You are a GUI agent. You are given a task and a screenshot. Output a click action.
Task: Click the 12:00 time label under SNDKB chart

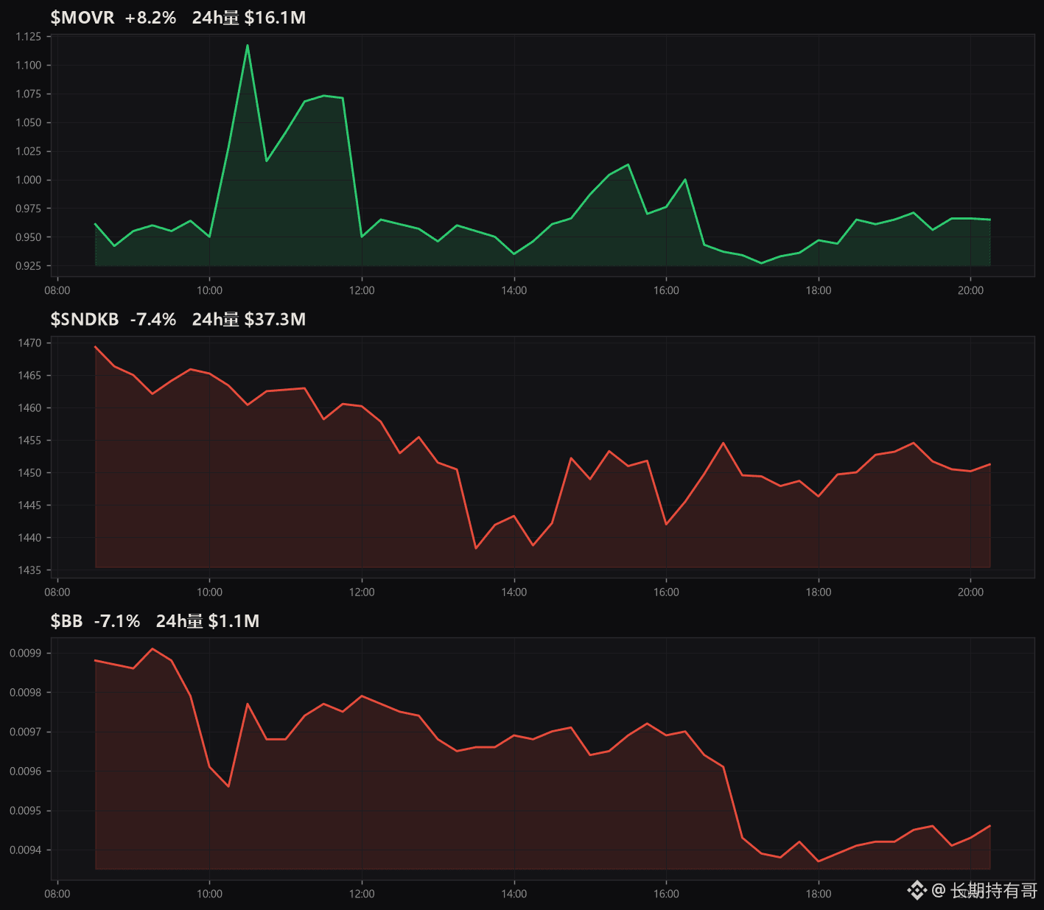362,592
